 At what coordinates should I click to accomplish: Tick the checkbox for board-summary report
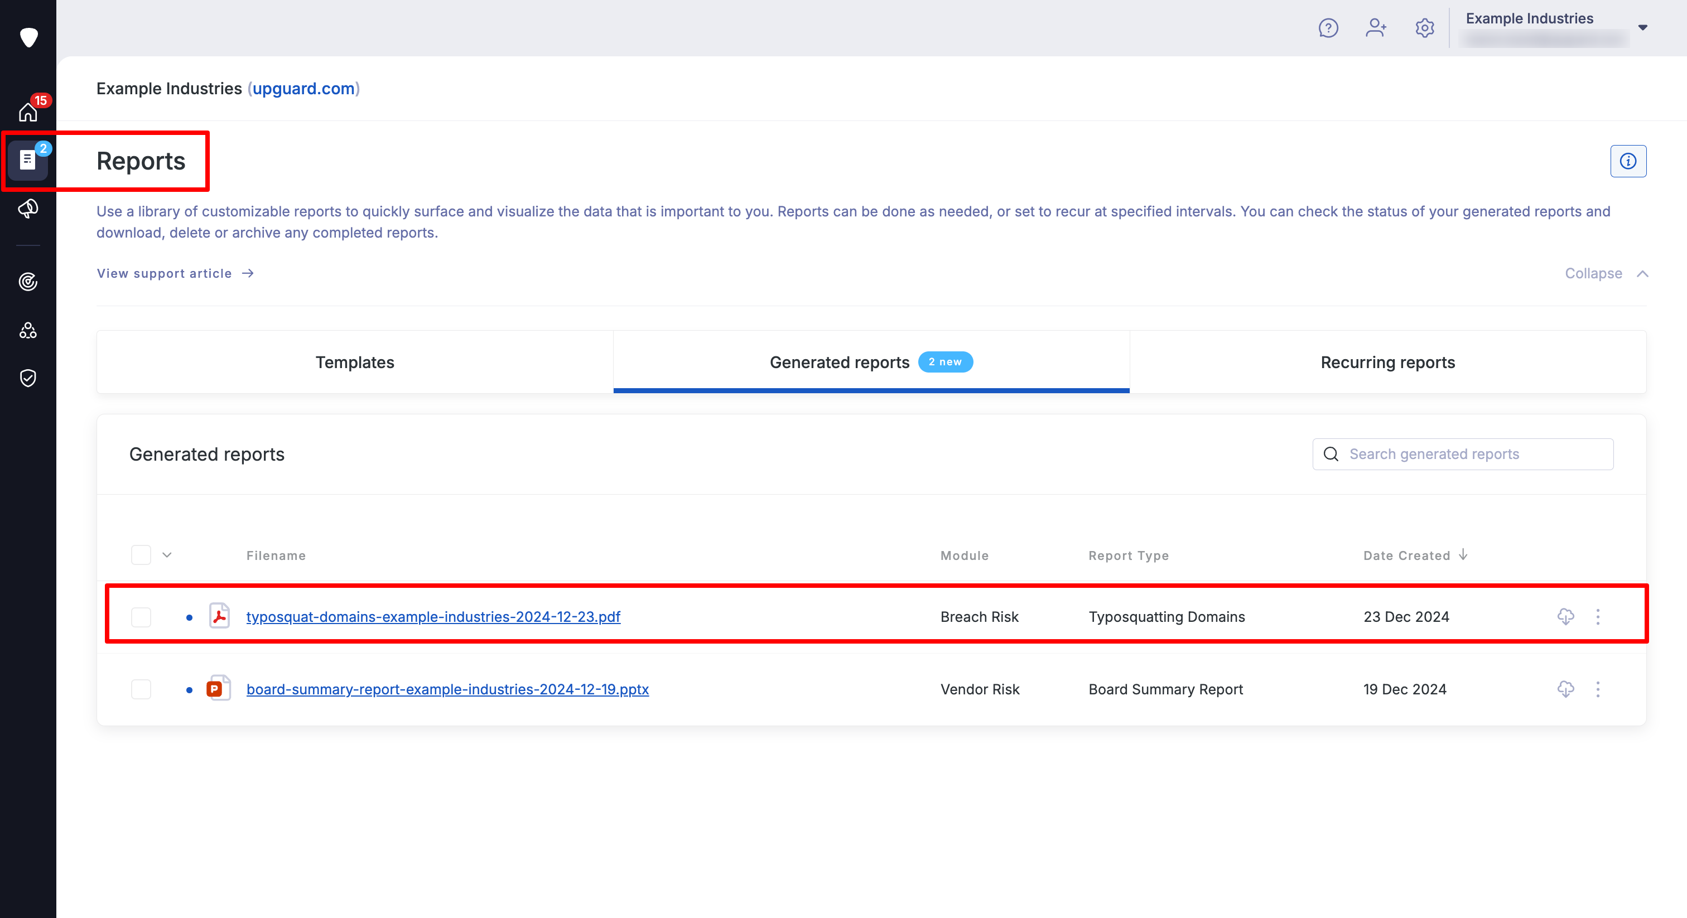tap(141, 689)
